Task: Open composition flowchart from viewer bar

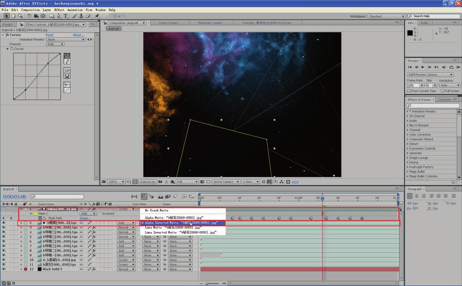Action: pyautogui.click(x=281, y=182)
